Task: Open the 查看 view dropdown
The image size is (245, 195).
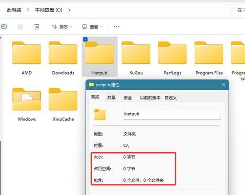Action: click(92, 27)
